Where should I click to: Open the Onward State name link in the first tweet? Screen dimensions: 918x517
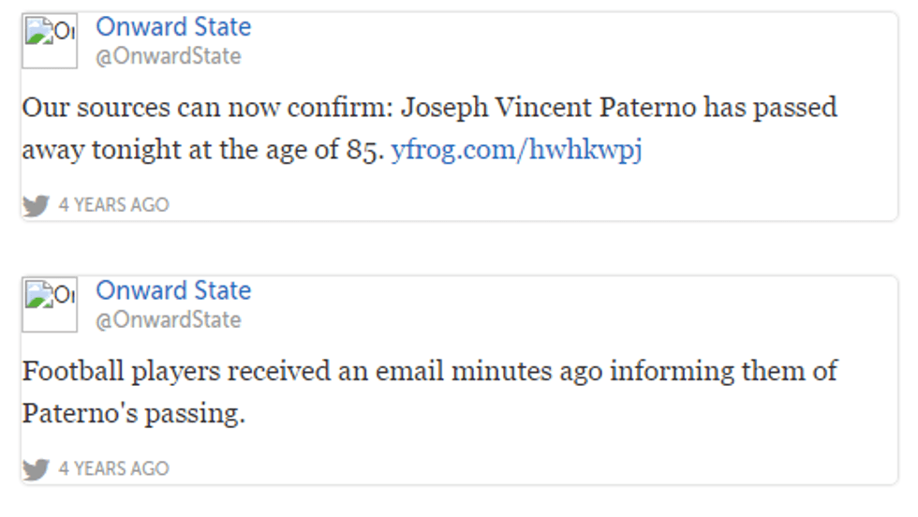173,27
